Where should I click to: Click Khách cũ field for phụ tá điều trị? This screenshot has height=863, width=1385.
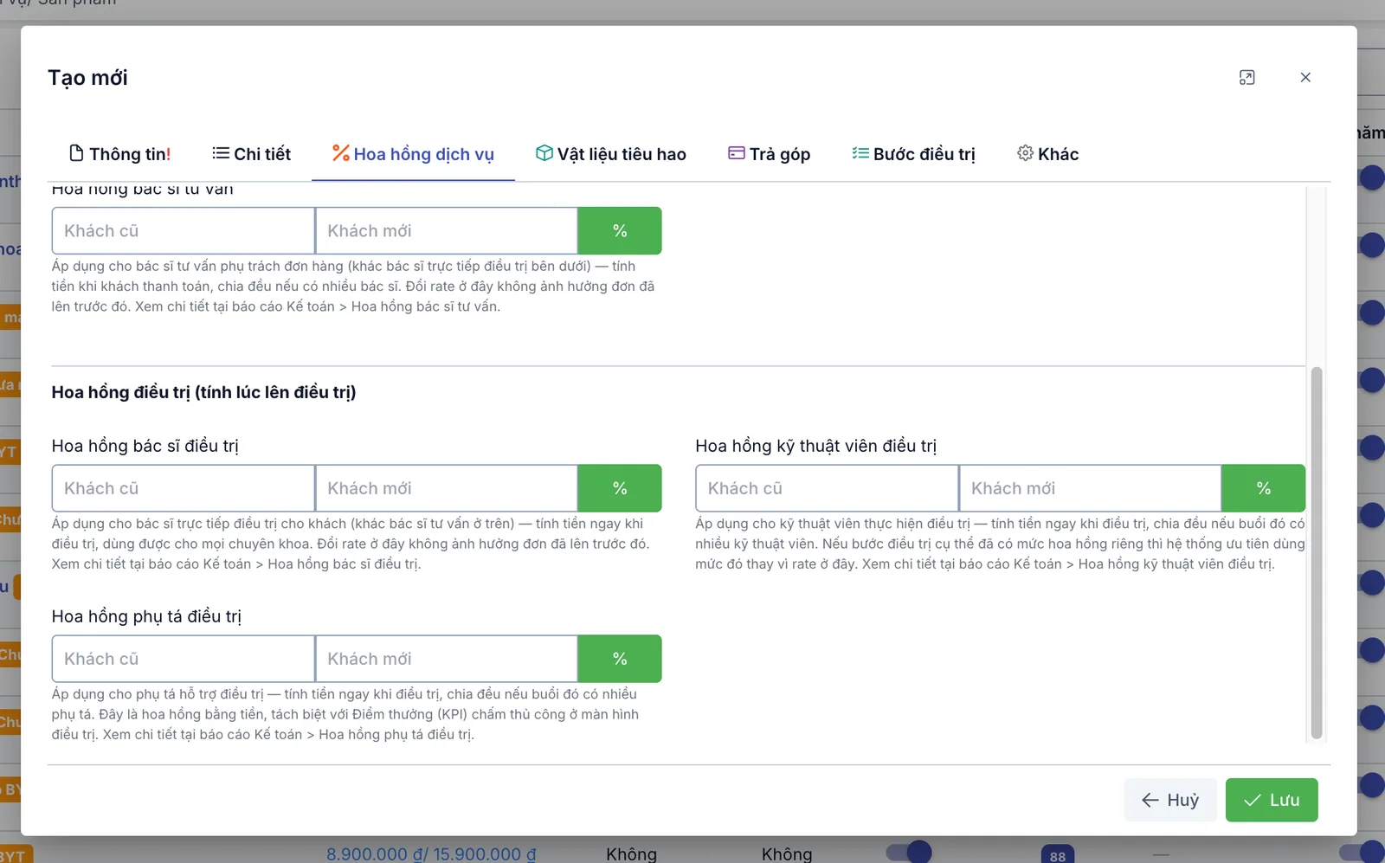point(184,659)
